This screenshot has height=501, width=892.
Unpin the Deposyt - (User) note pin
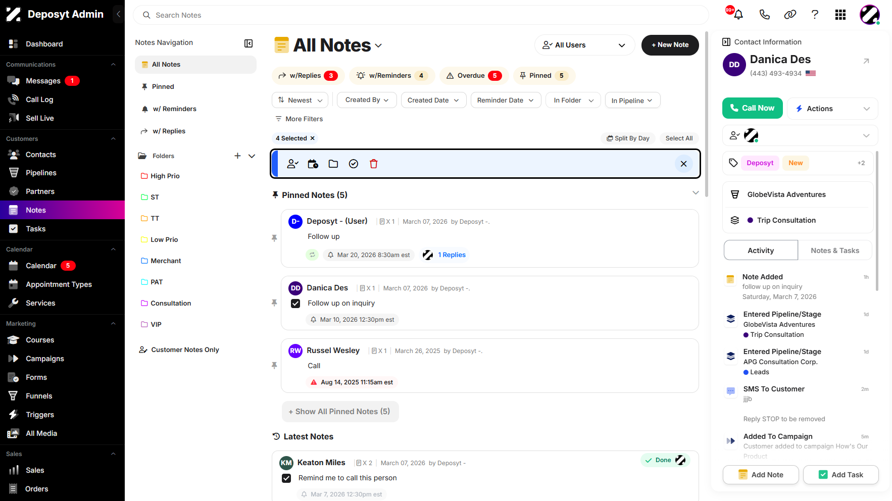[274, 238]
